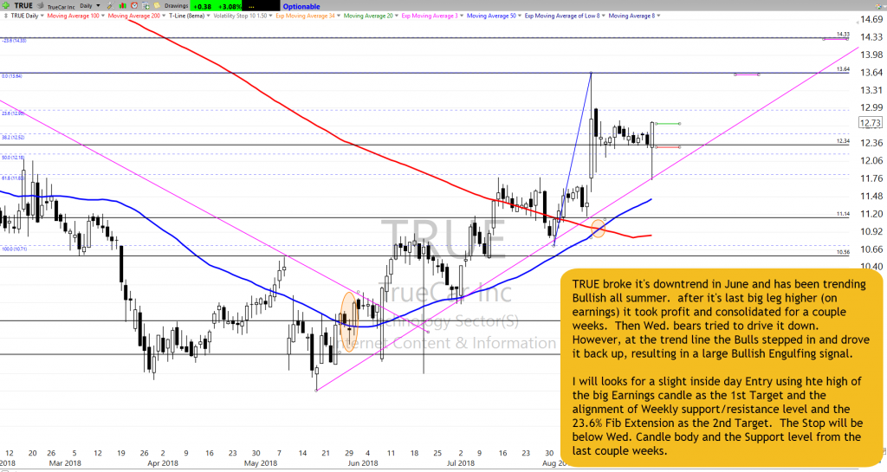Click the Mar 2018 date axis label

click(x=65, y=463)
